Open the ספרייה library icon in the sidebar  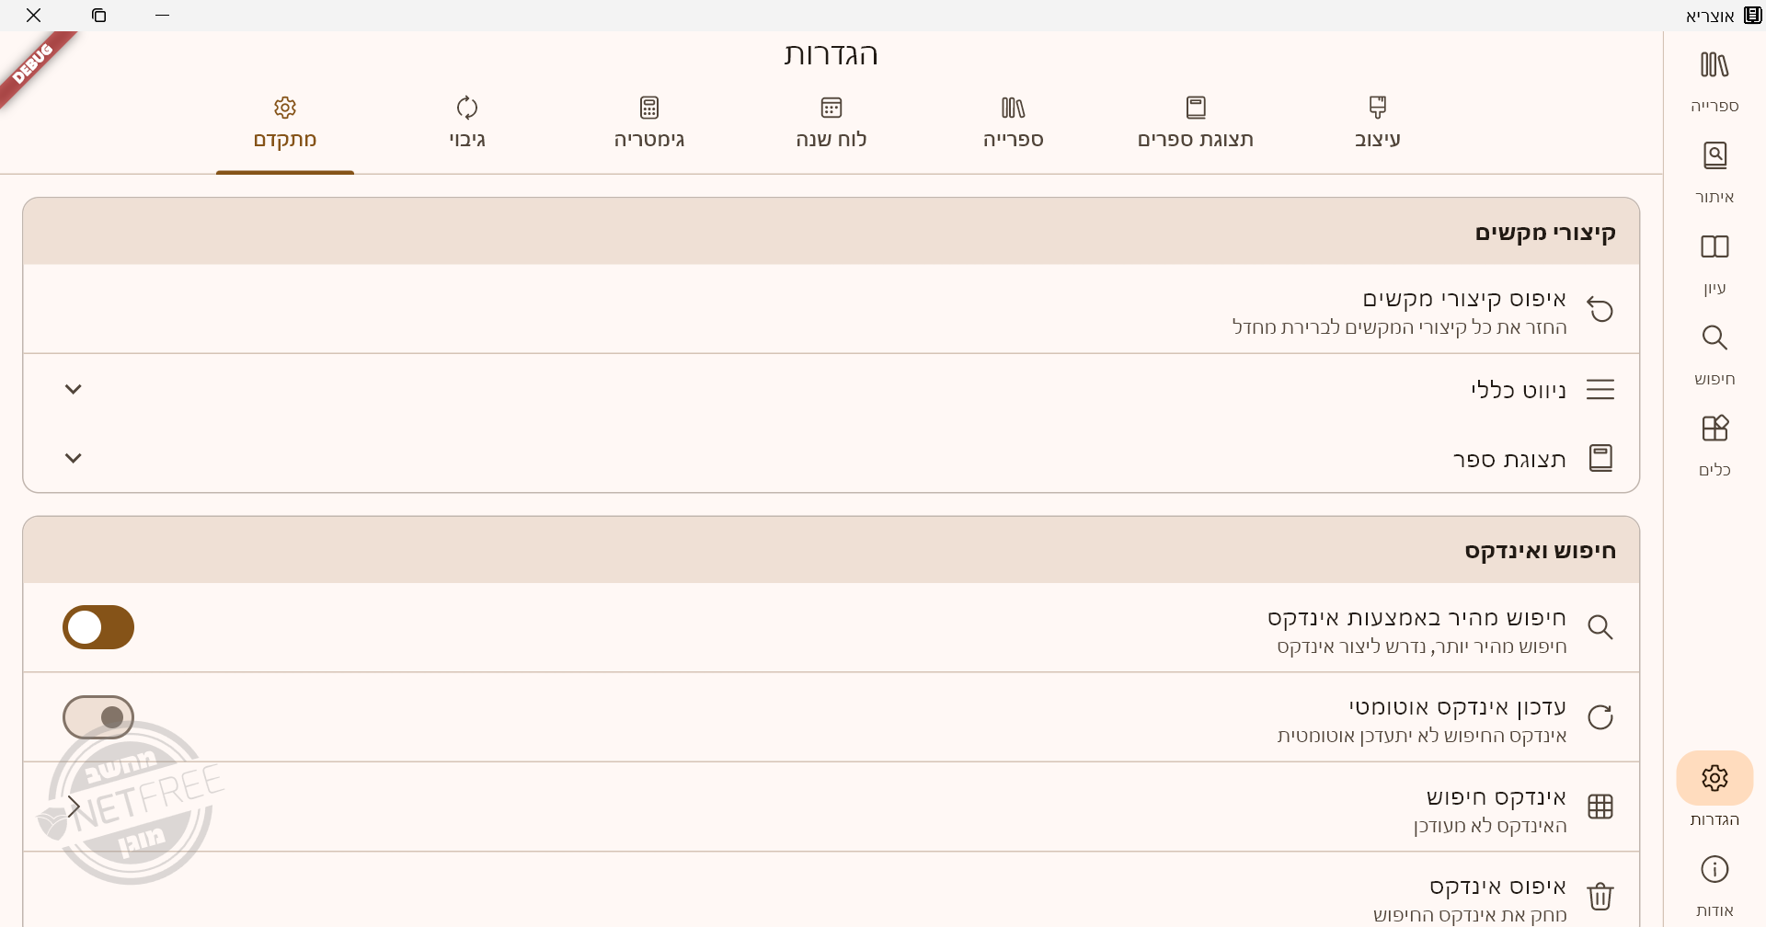1714,65
